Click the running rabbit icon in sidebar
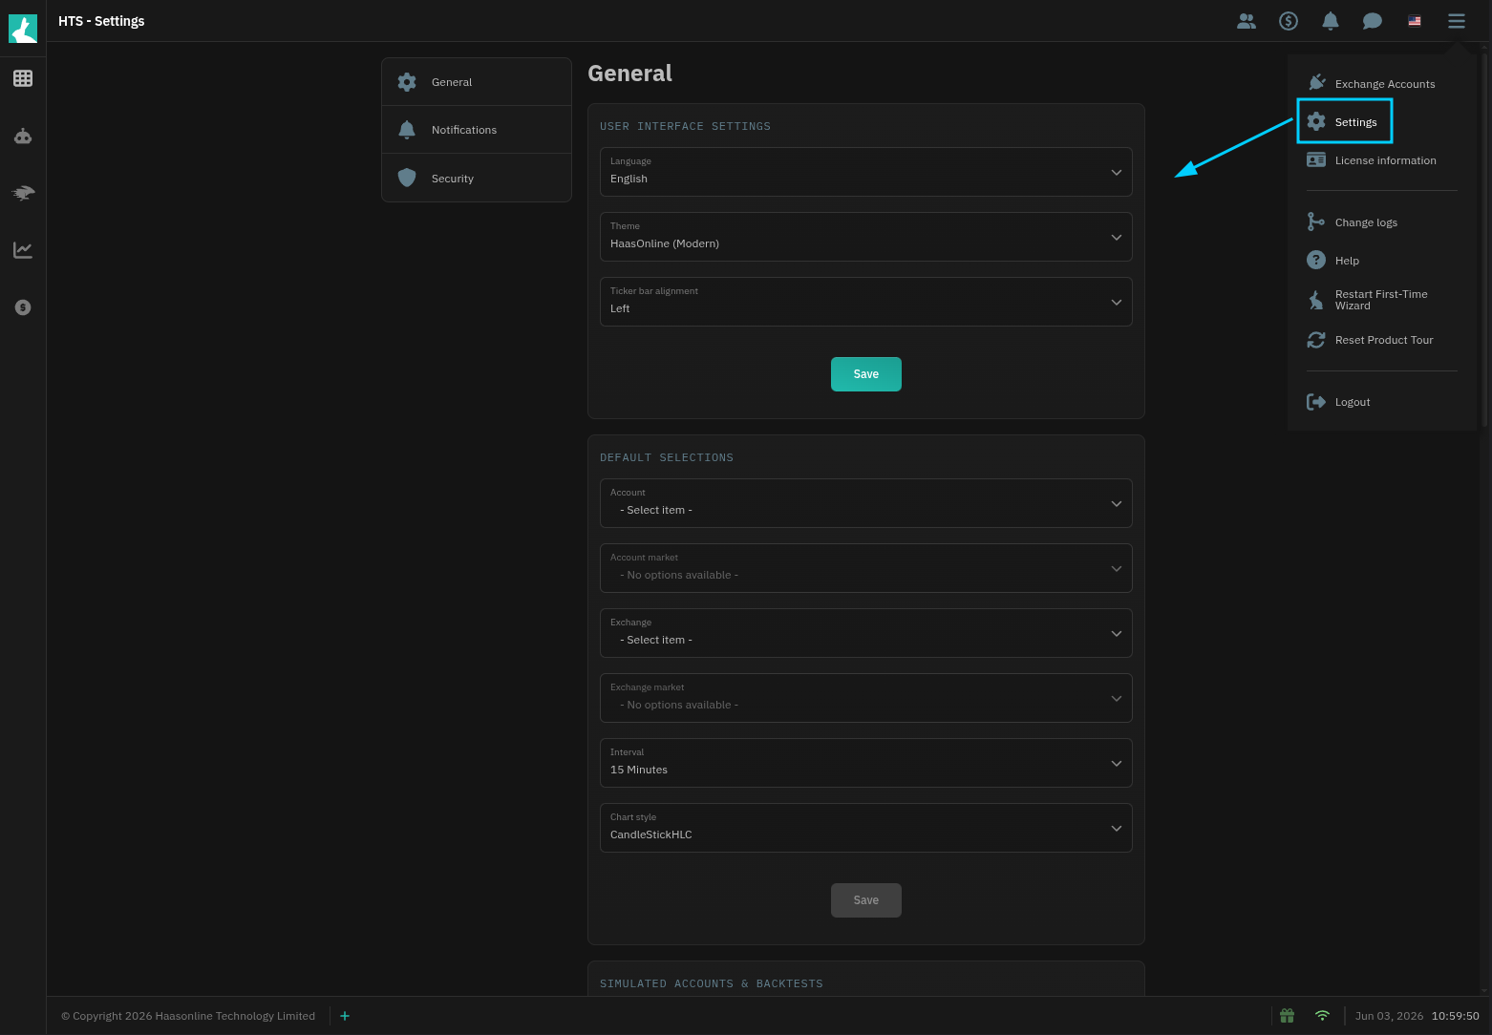Image resolution: width=1492 pixels, height=1035 pixels. (x=23, y=193)
